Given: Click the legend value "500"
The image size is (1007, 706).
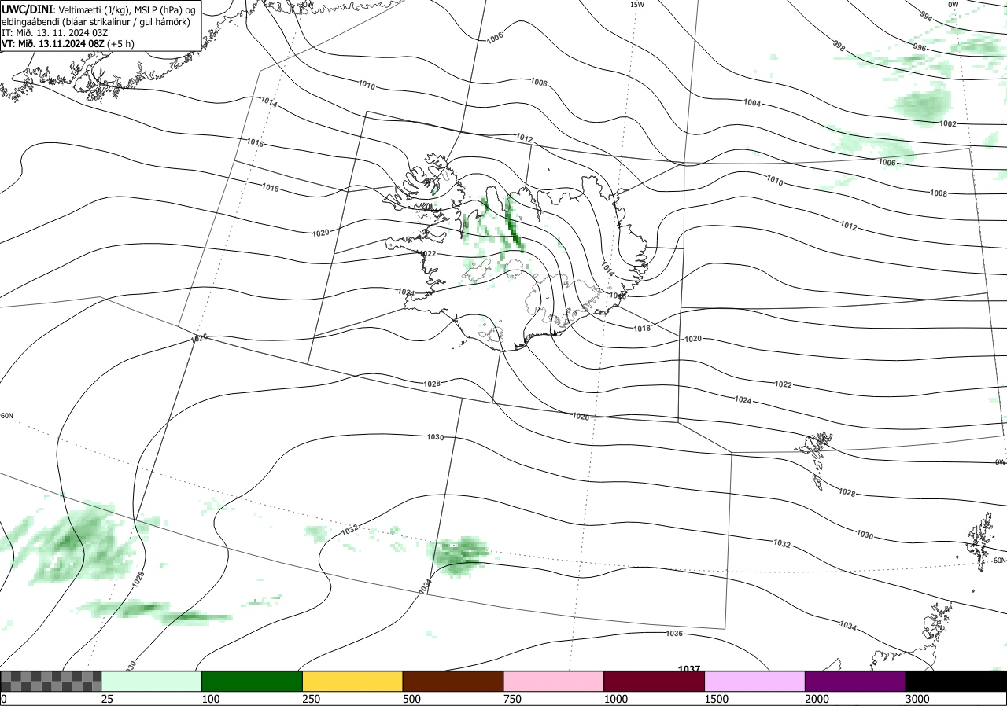Looking at the screenshot, I should [x=412, y=699].
